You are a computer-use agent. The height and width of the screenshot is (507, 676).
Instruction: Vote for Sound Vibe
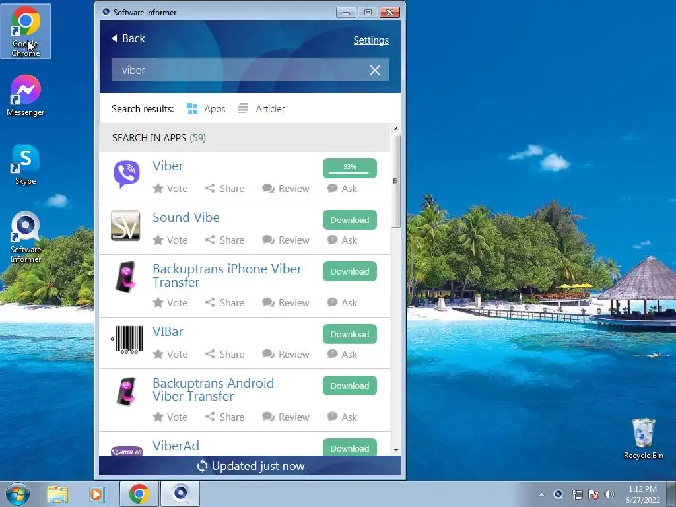[170, 240]
